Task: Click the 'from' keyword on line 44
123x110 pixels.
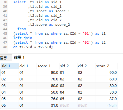Action: click(x=22, y=29)
